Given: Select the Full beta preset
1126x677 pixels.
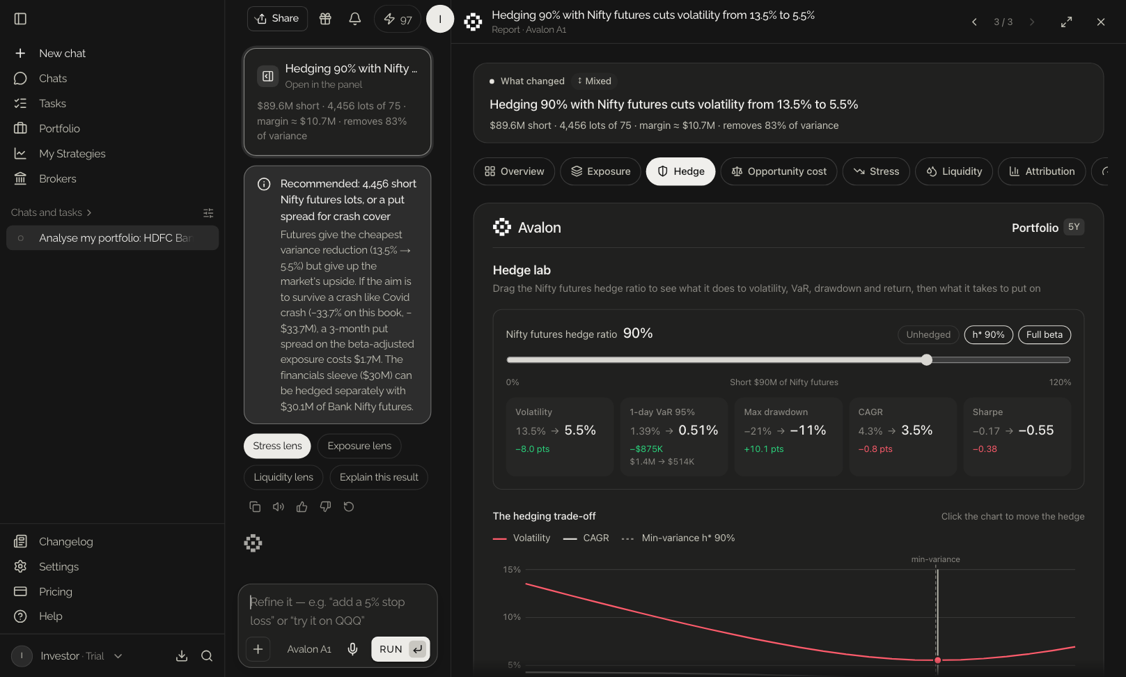Looking at the screenshot, I should (1044, 335).
